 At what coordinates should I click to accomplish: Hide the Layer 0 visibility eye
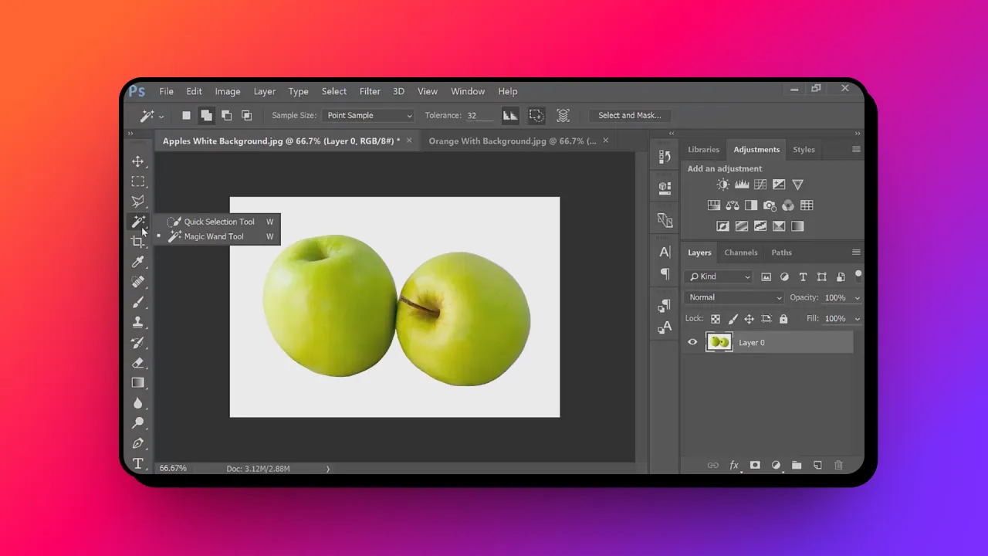click(x=692, y=342)
